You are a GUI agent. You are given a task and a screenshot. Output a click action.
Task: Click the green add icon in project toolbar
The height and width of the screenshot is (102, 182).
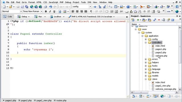coord(138,20)
